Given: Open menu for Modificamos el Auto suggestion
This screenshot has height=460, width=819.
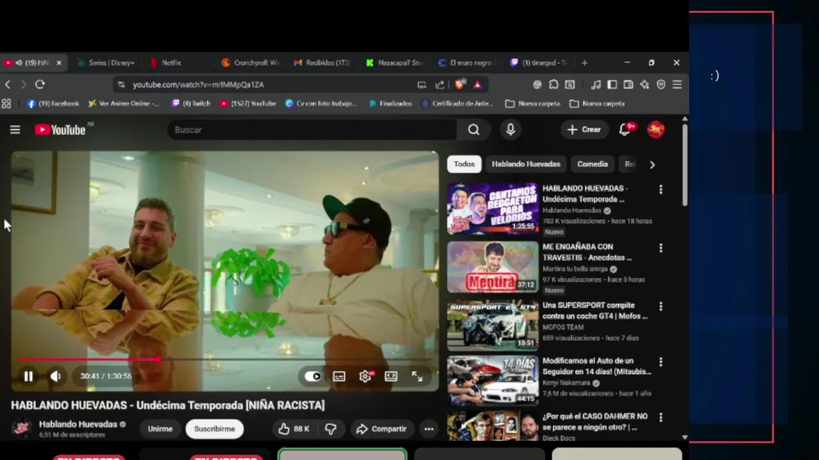Looking at the screenshot, I should [x=661, y=362].
